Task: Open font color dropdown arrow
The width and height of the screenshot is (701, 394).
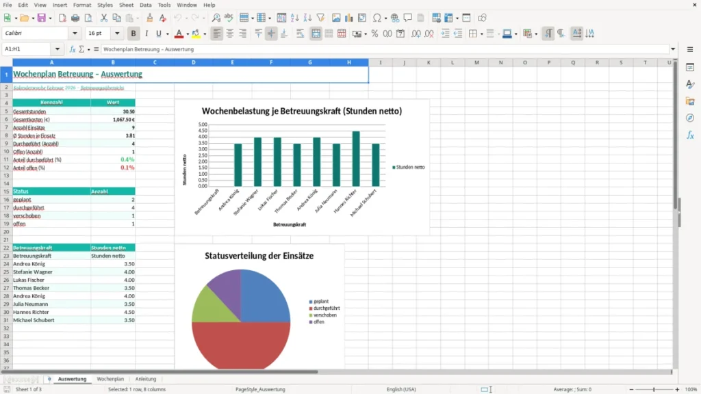Action: 188,34
